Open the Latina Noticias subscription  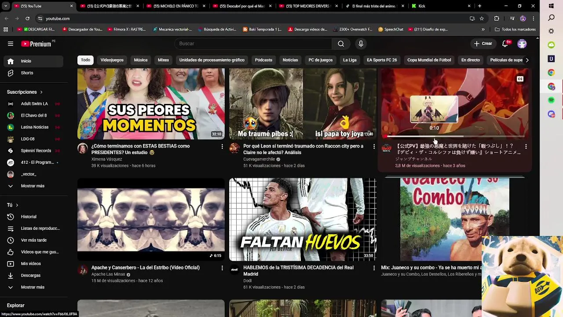coord(33,127)
